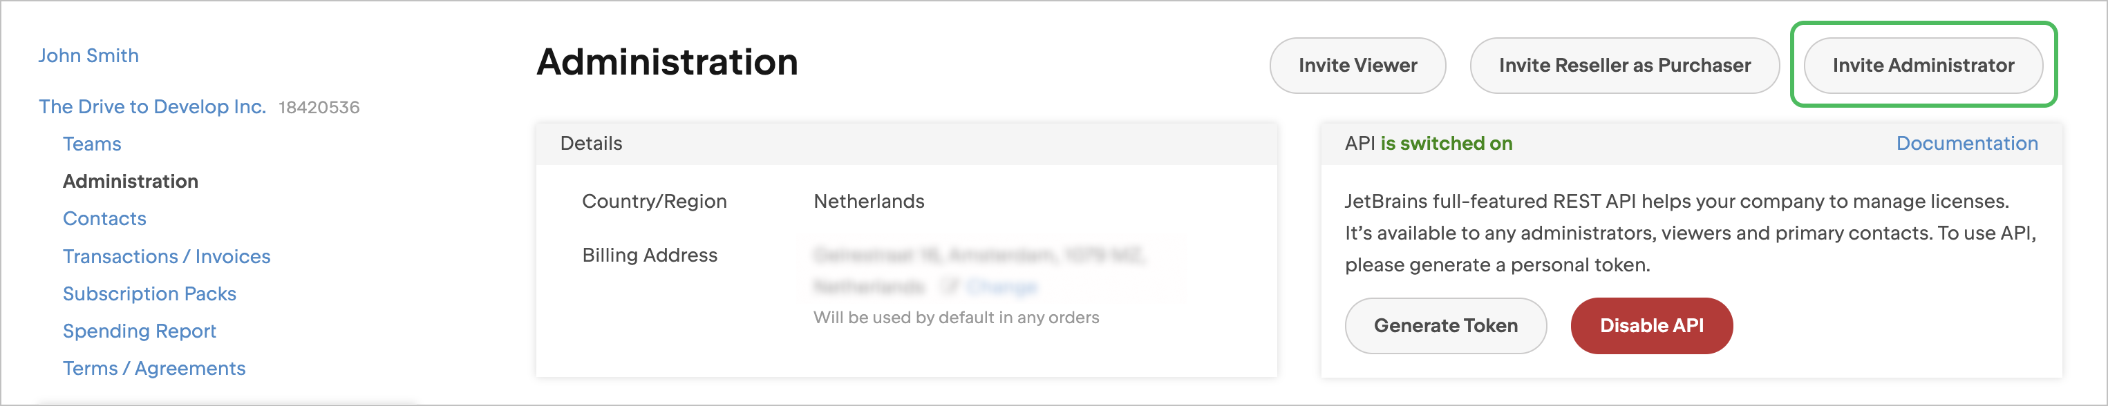Click Generate Token
The width and height of the screenshot is (2108, 406).
tap(1445, 326)
